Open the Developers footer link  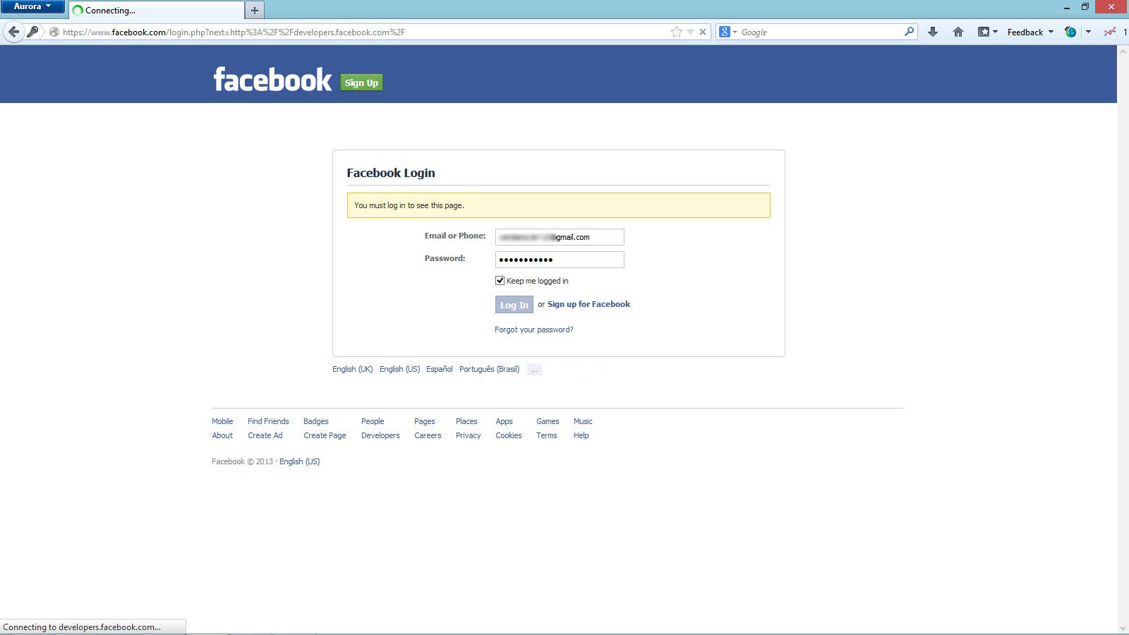pos(380,435)
